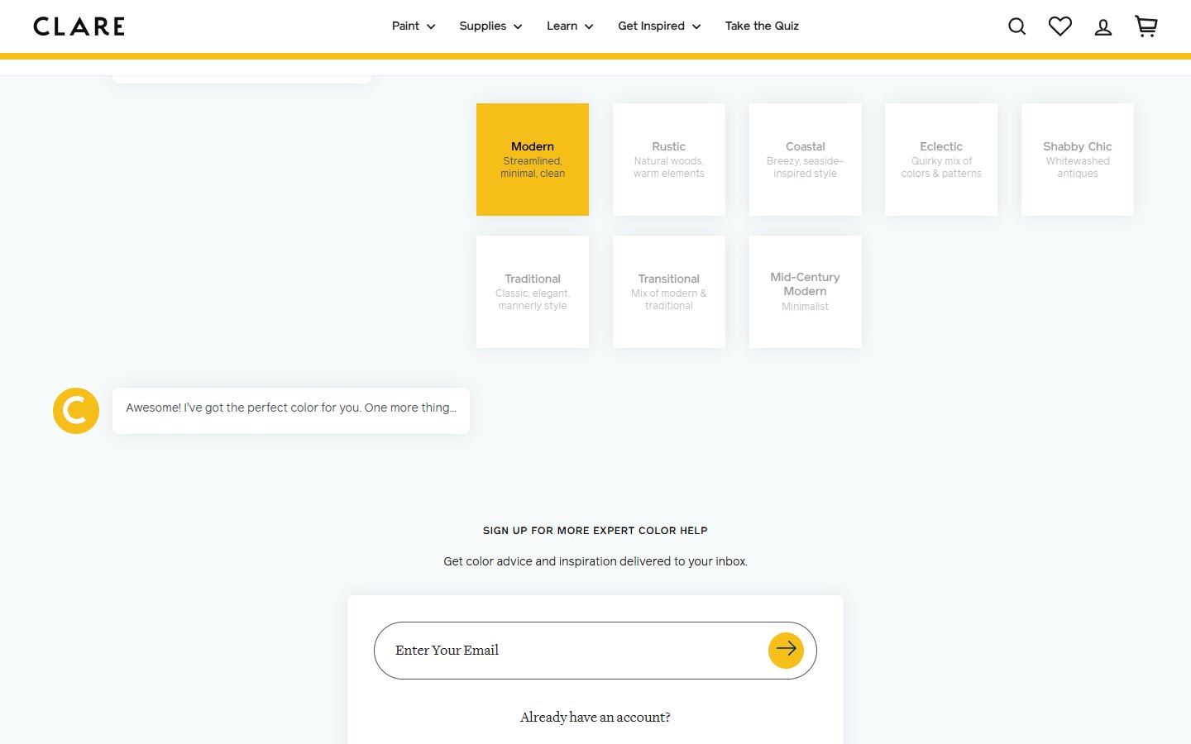
Task: Open the account profile icon
Action: click(x=1103, y=27)
